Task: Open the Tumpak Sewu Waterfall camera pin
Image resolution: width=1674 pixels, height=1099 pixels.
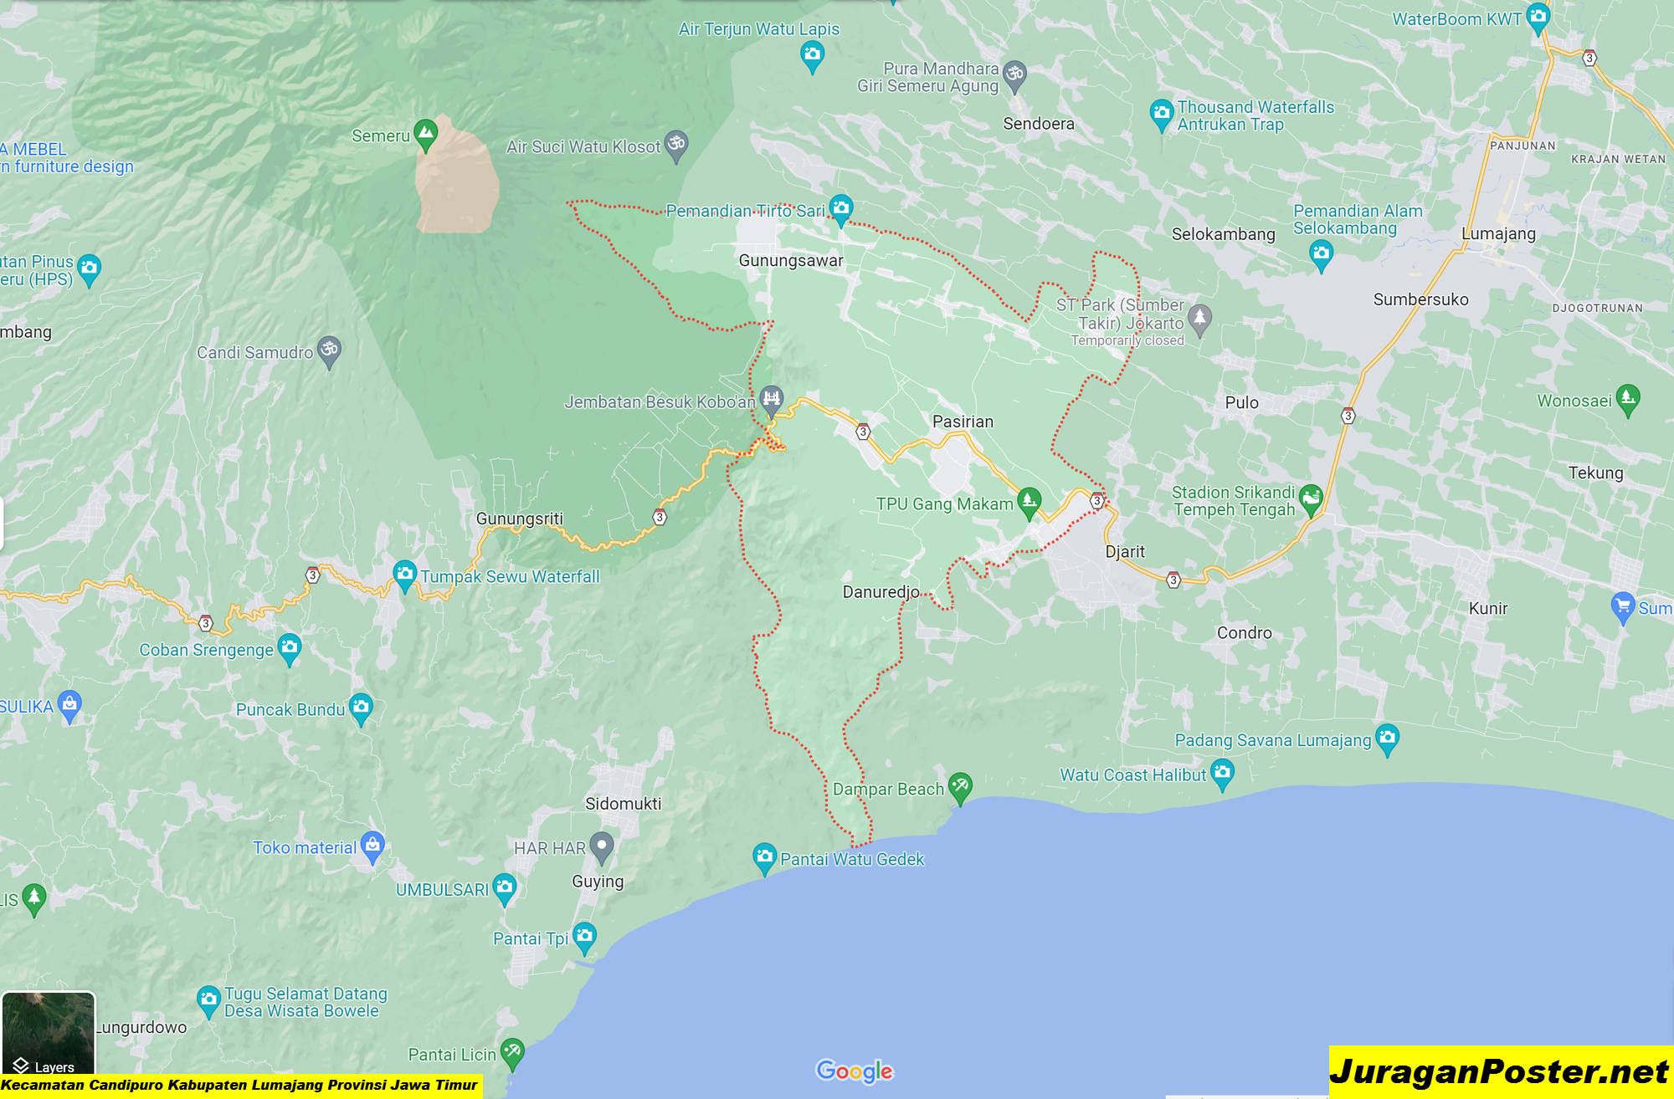Action: [x=405, y=575]
